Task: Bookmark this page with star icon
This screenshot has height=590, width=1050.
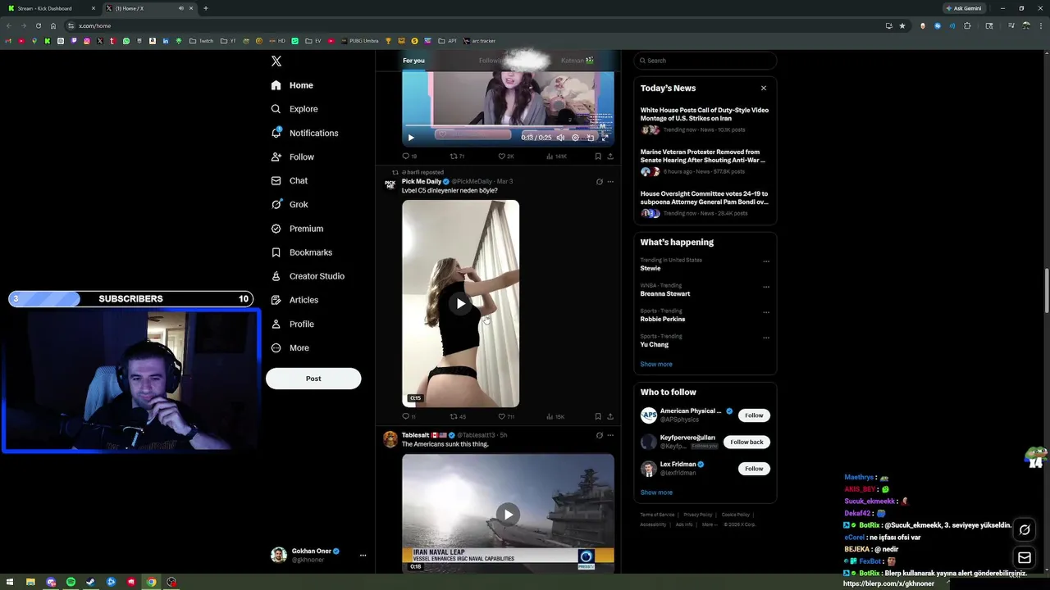Action: coord(902,25)
